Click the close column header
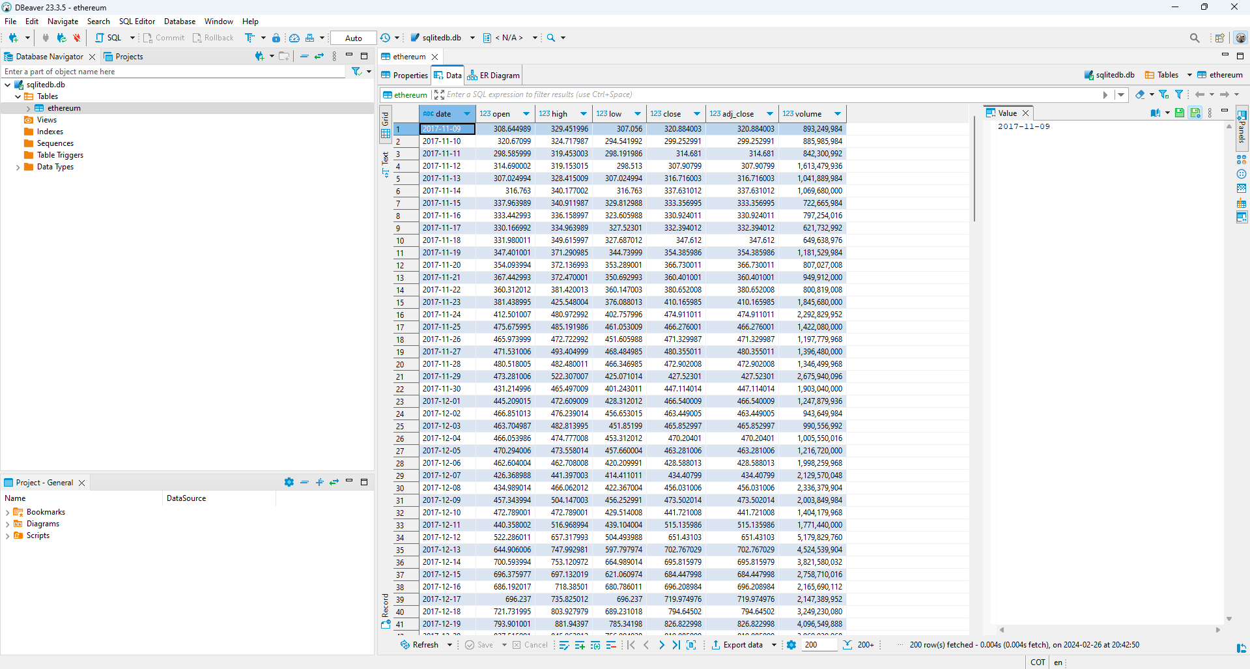Viewport: 1250px width, 669px height. [675, 114]
